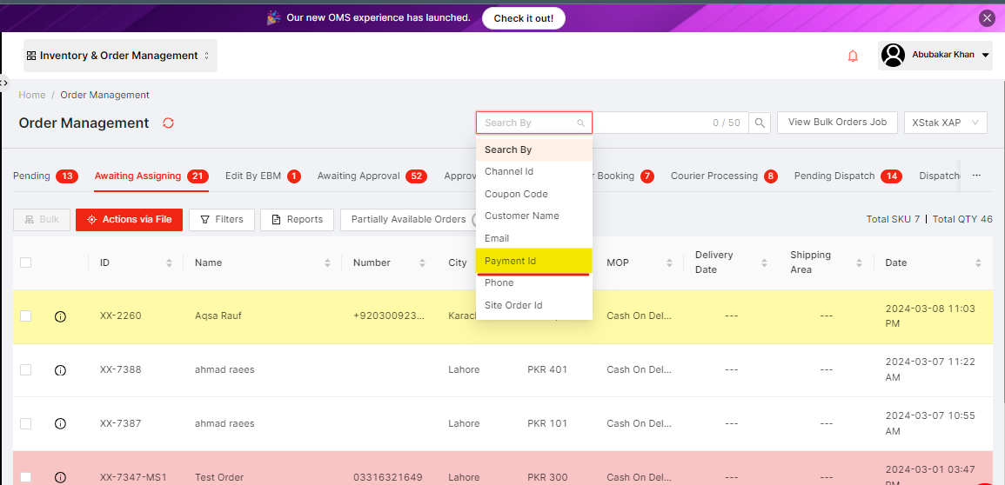Viewport: 1005px width, 485px height.
Task: Toggle the select-all header checkbox
Action: pos(26,262)
